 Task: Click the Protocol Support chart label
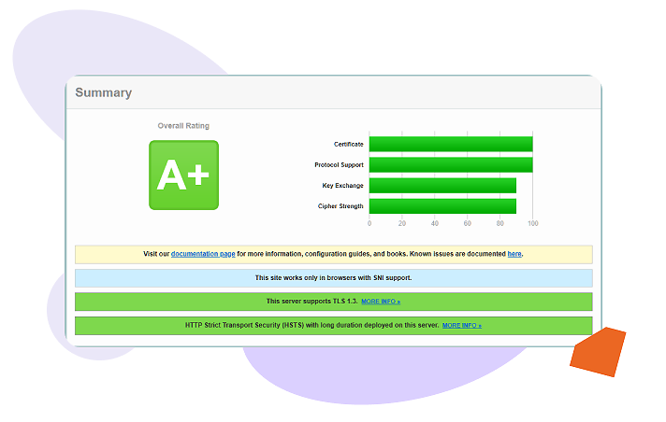click(x=339, y=165)
